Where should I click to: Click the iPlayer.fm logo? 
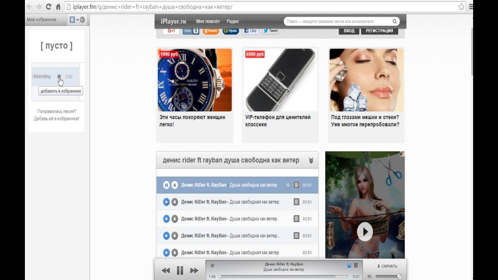click(174, 21)
